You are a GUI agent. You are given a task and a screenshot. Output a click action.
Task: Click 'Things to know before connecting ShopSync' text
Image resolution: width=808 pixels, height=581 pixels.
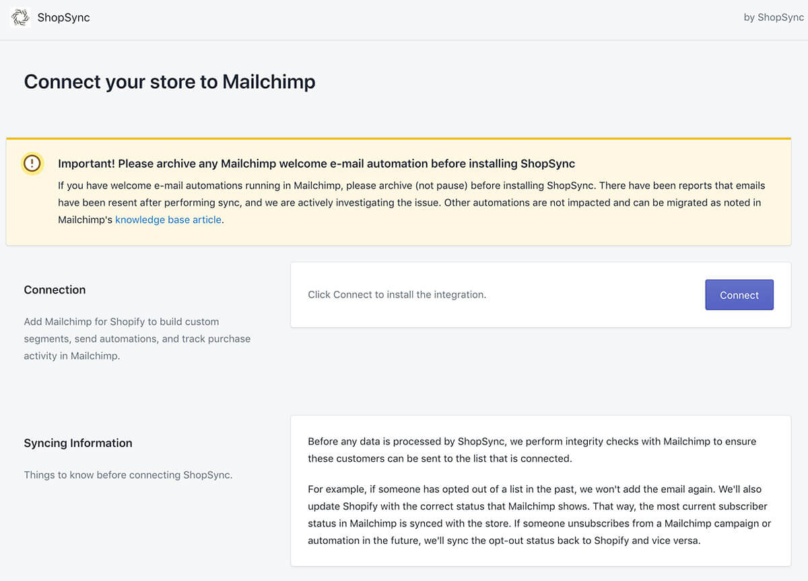128,475
